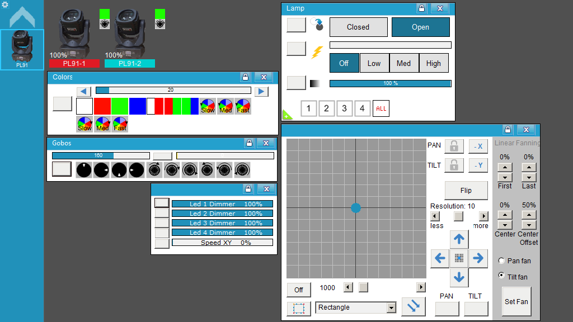This screenshot has height=322, width=573.
Task: Choose second-row Fast color wheel
Action: pyautogui.click(x=120, y=124)
